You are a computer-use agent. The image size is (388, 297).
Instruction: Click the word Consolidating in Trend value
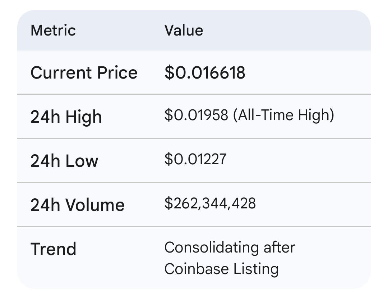[212, 248]
